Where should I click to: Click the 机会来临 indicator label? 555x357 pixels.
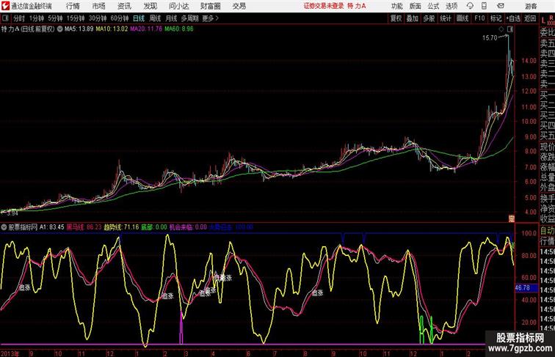(x=188, y=227)
